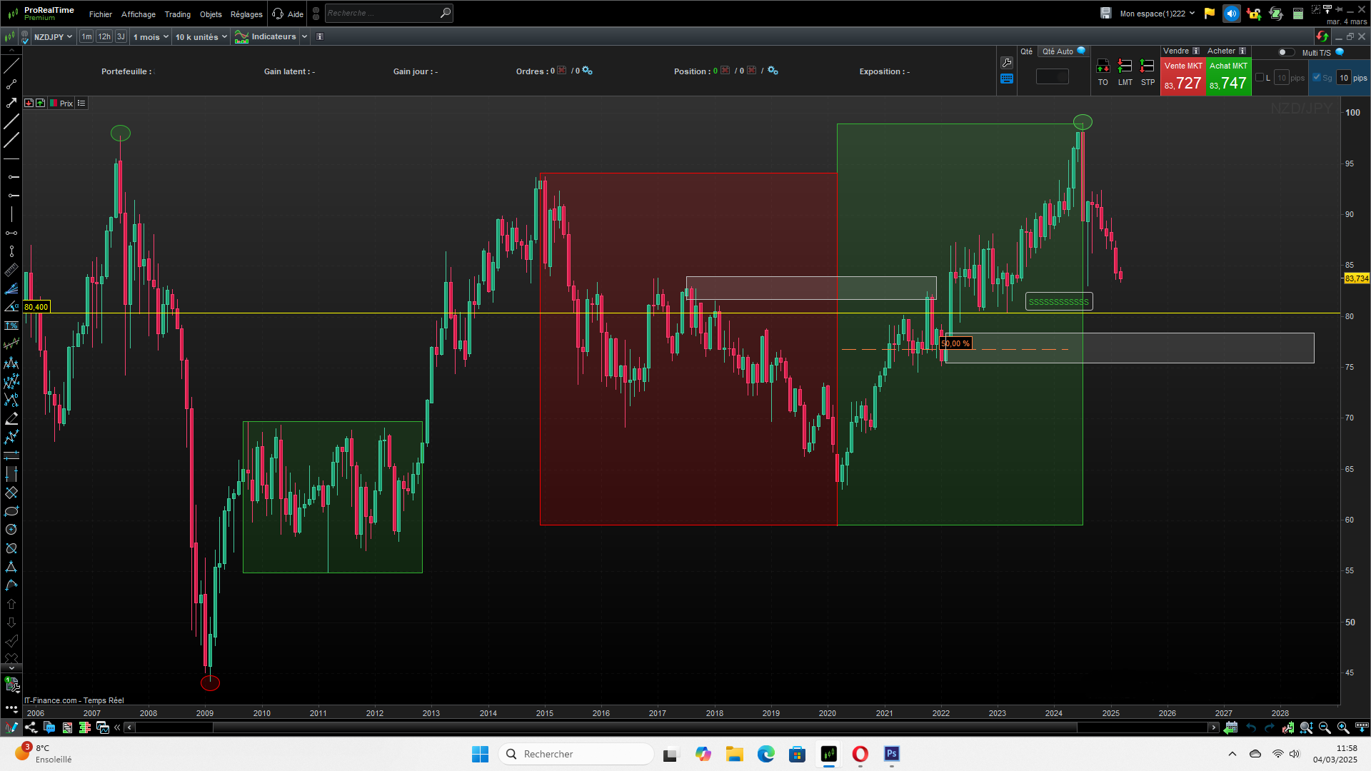
Task: Enable the L limit pips checkbox
Action: pyautogui.click(x=1260, y=78)
